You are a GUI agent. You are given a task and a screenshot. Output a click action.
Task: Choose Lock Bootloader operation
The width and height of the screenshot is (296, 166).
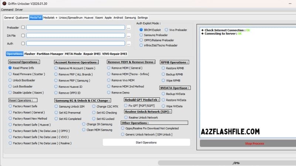20,87
